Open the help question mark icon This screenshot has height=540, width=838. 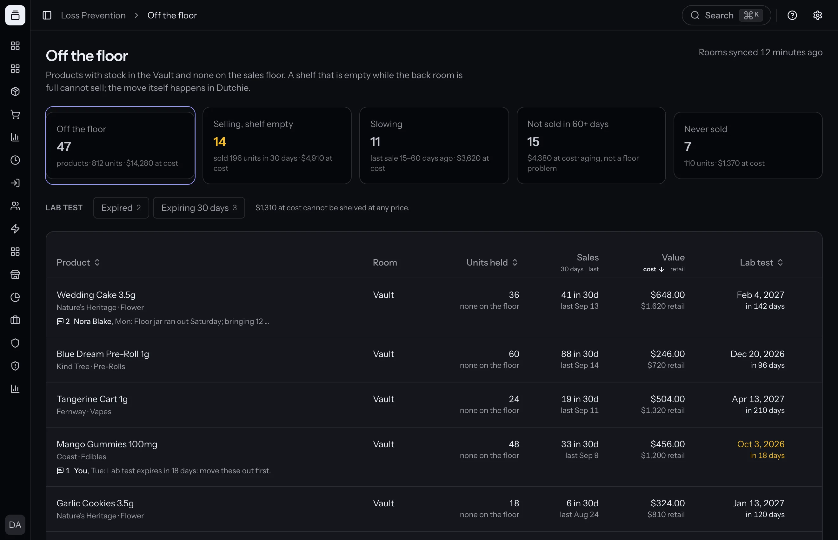tap(792, 15)
